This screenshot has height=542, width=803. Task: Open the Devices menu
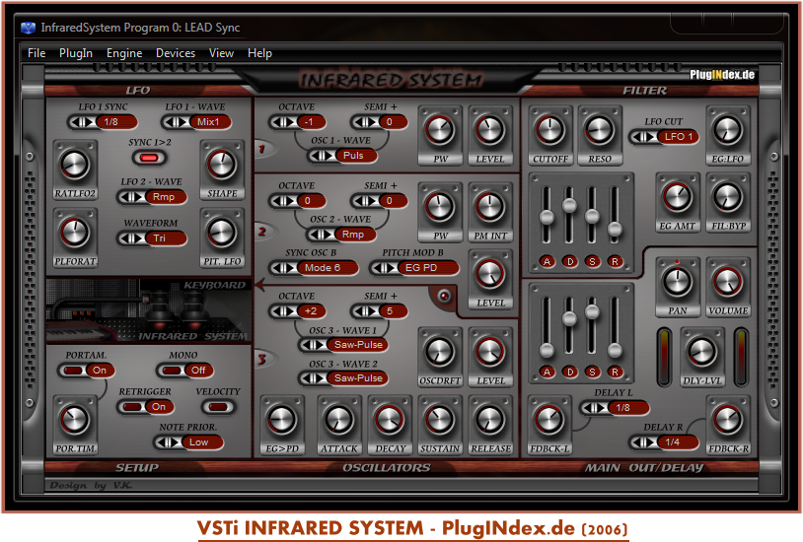pos(176,53)
